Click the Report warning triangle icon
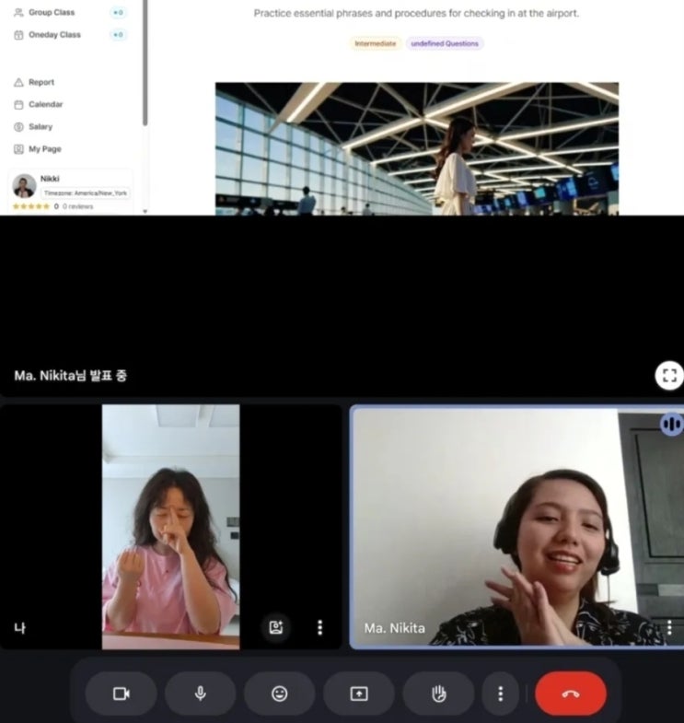The width and height of the screenshot is (684, 723). point(18,82)
